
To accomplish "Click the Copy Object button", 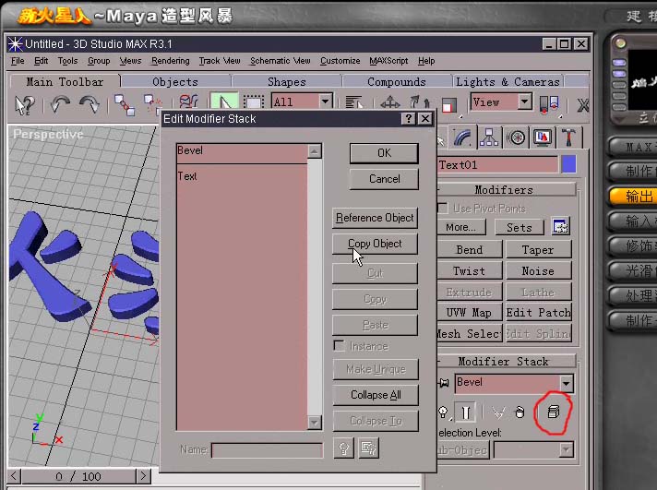I will 375,244.
